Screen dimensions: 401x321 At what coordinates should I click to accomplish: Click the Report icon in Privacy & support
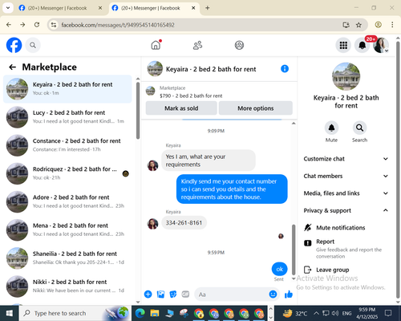pos(308,243)
